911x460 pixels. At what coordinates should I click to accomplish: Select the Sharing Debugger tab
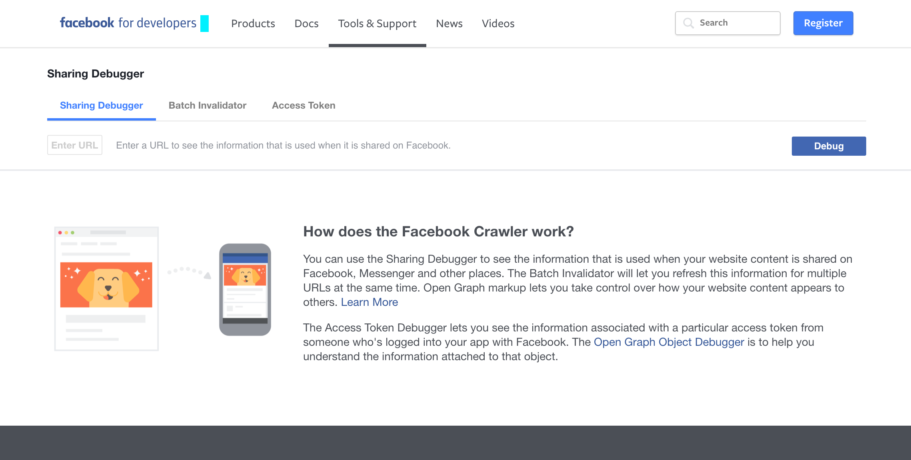(101, 105)
